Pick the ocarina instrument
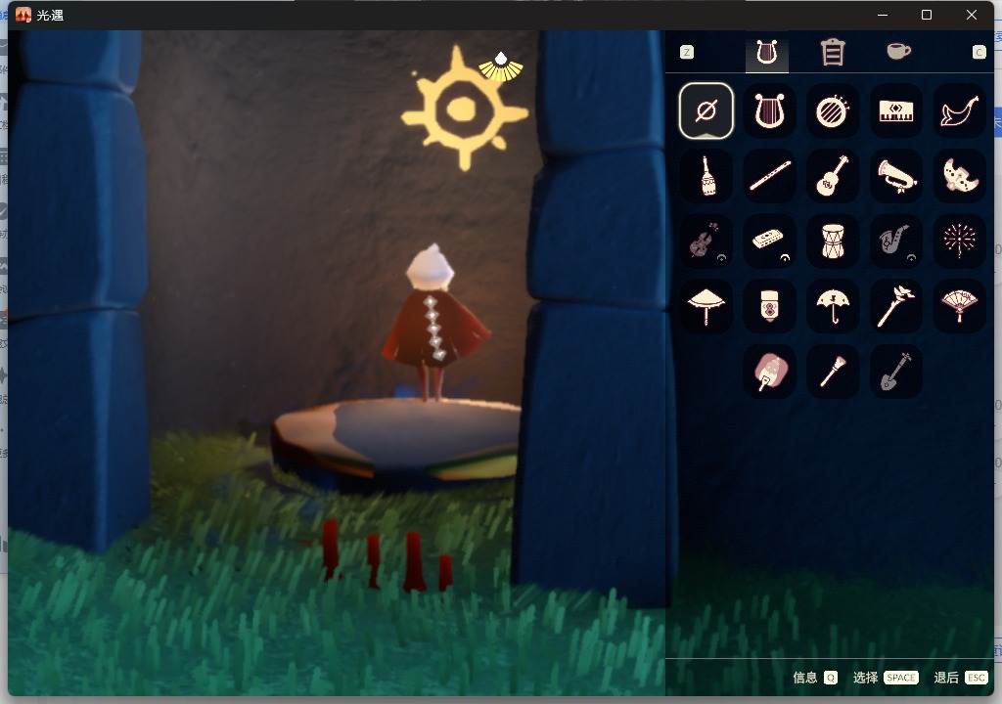Image resolution: width=1002 pixels, height=704 pixels. click(959, 176)
